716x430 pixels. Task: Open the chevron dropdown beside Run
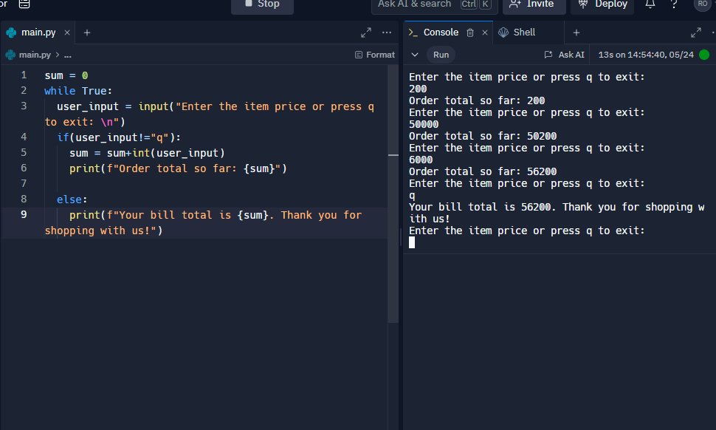[x=415, y=54]
